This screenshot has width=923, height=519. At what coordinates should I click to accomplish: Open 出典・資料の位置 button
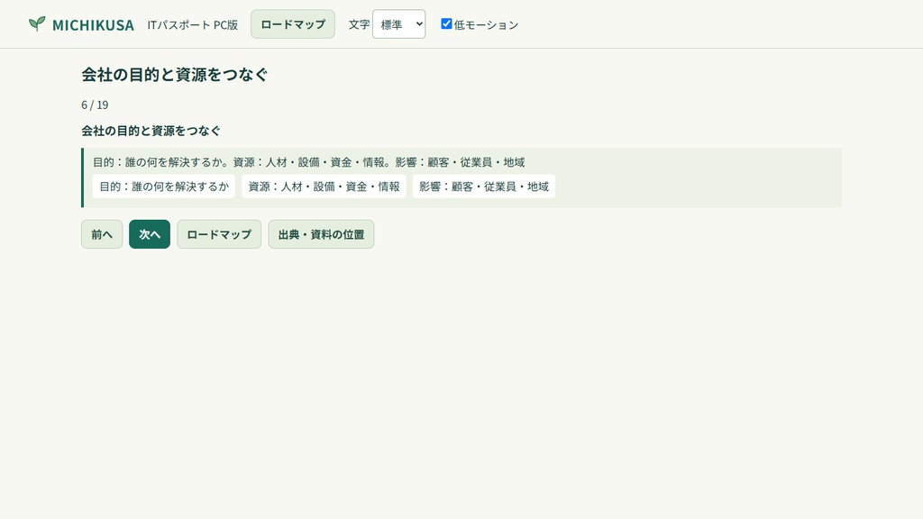point(321,234)
